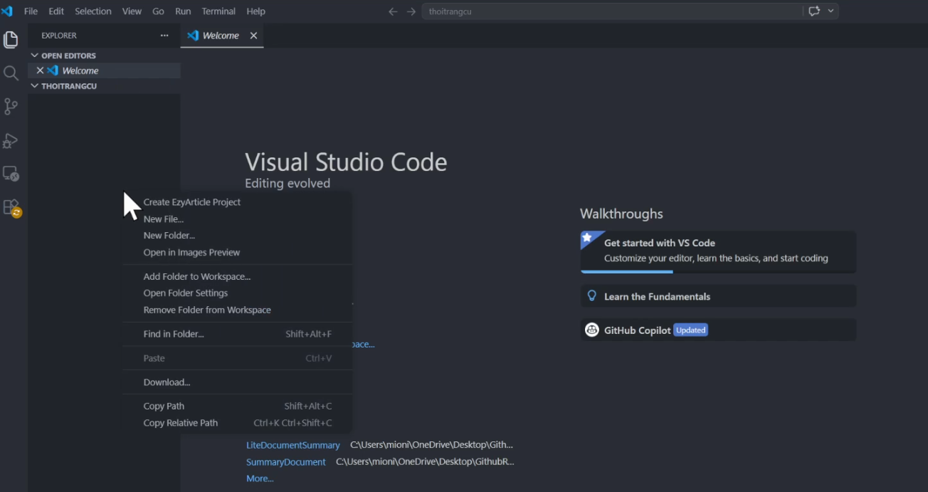Open the Extensions view icon
This screenshot has height=492, width=928.
pos(11,208)
